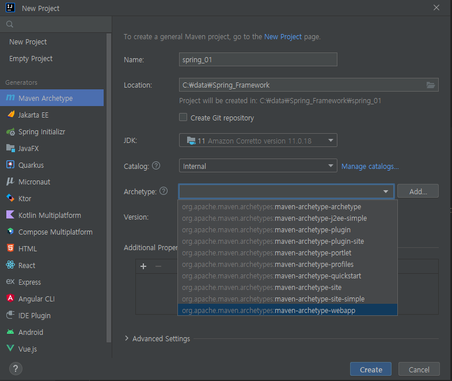Collapse the Archetype dropdown arrow
Screen dimensions: 452x381
[386, 191]
